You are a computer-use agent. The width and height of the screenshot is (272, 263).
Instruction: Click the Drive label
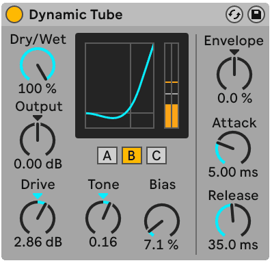(x=38, y=184)
